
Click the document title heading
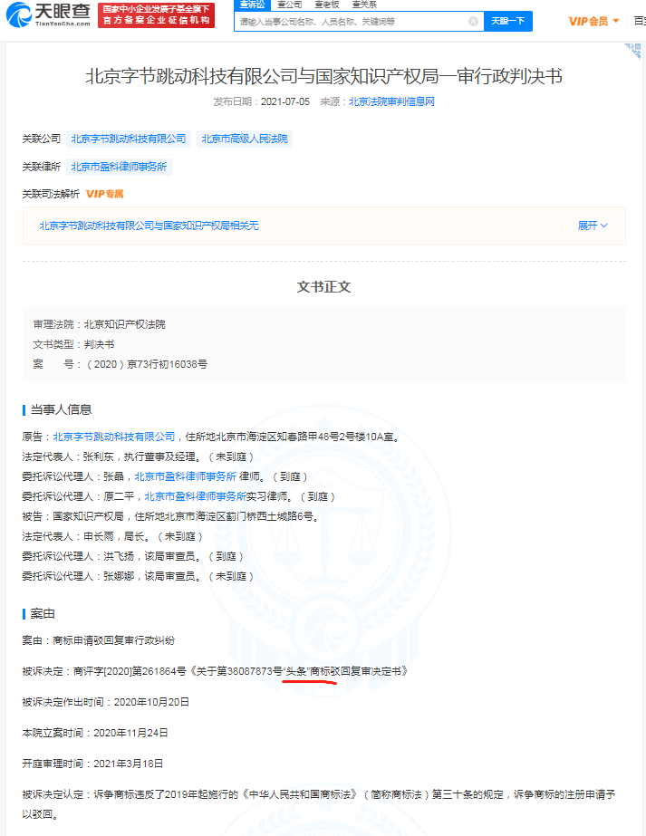(323, 76)
